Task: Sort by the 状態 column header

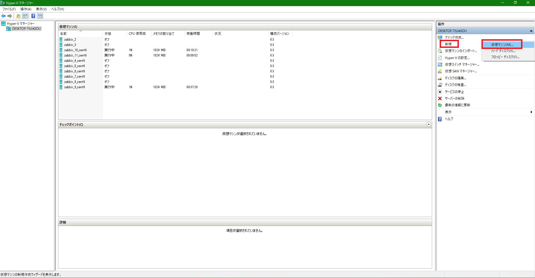Action: click(115, 34)
